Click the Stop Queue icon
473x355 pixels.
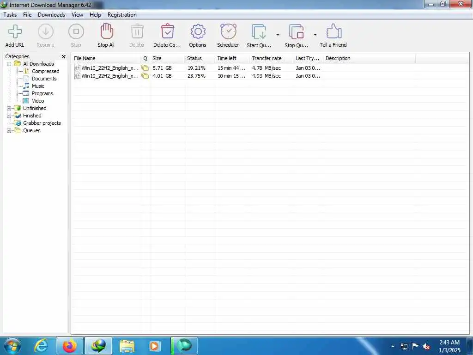[x=296, y=32]
